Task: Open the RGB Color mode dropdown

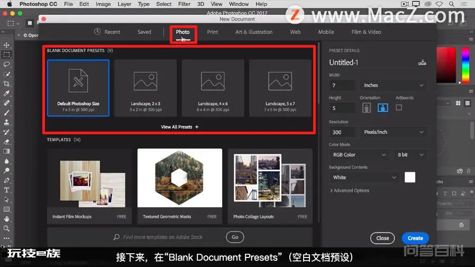Action: click(359, 155)
